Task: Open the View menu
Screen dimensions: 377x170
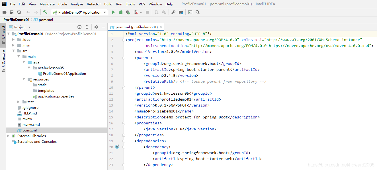Action: (x=32, y=4)
